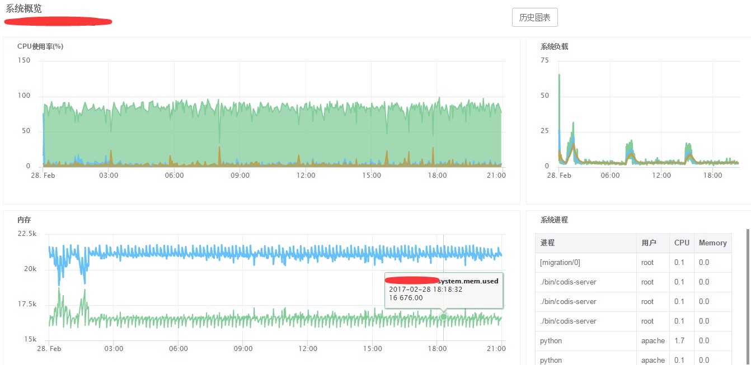The width and height of the screenshot is (751, 365).
Task: Click the blue memory line in 内存 chart
Action: (x=280, y=253)
